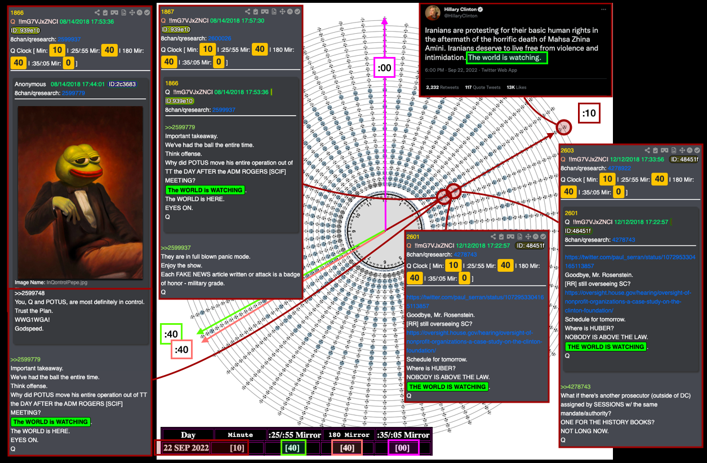Click the checkmark circle in the leftmost post panel
Viewport: 707px width, 463px height.
[147, 12]
